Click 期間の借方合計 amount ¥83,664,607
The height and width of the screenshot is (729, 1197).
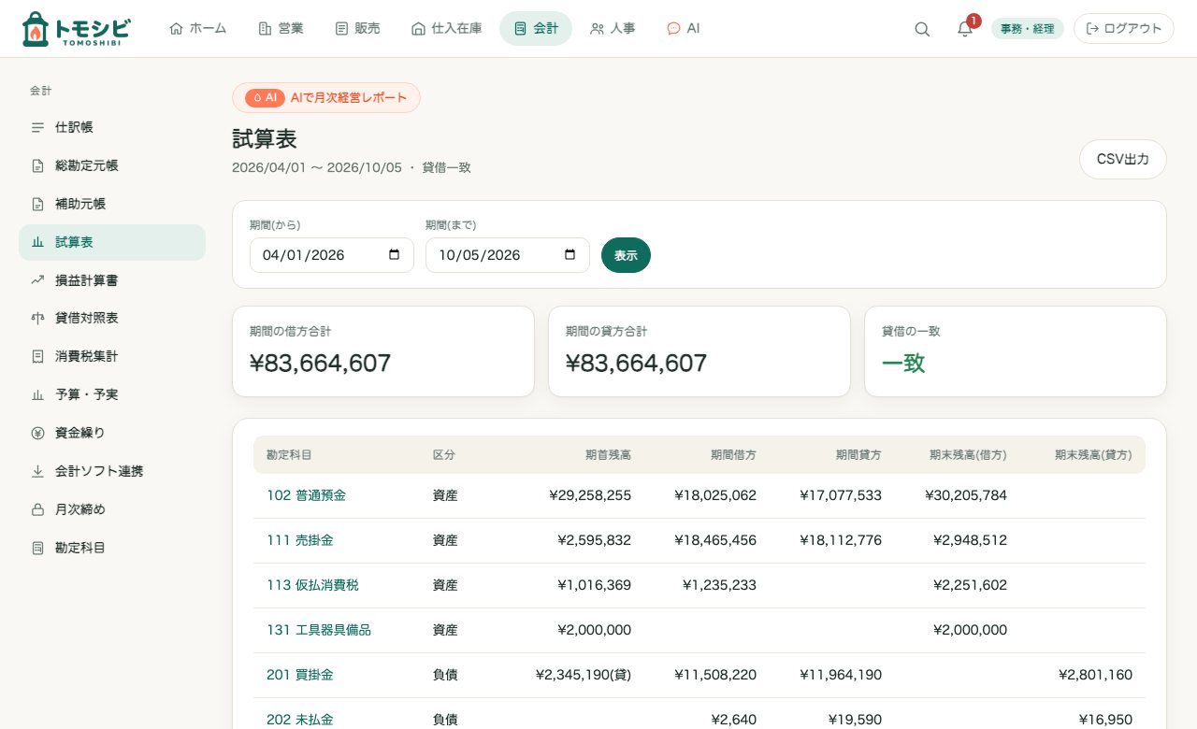pos(321,363)
